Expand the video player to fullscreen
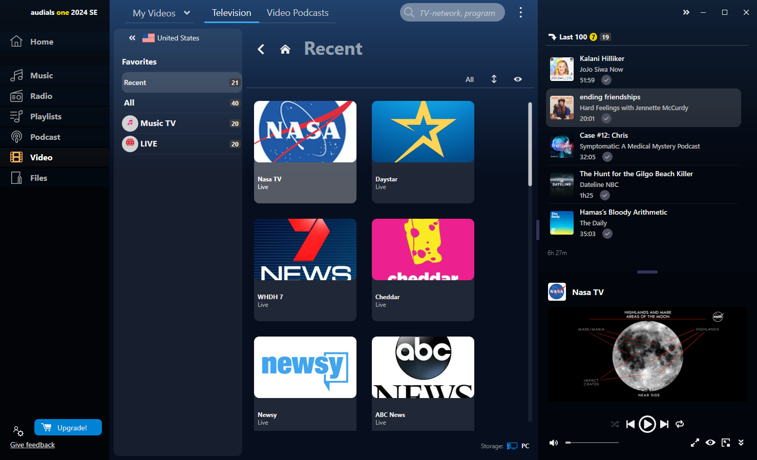 click(x=695, y=443)
